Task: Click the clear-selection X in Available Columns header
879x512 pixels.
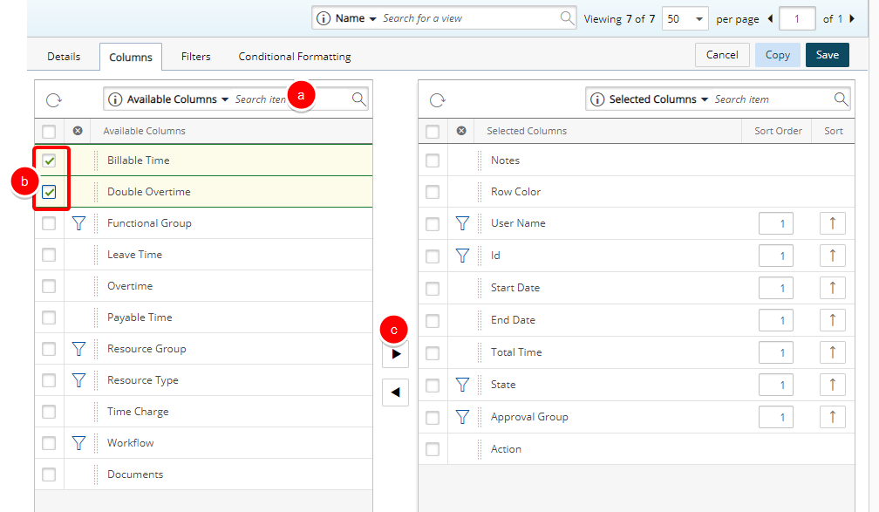Action: tap(78, 131)
